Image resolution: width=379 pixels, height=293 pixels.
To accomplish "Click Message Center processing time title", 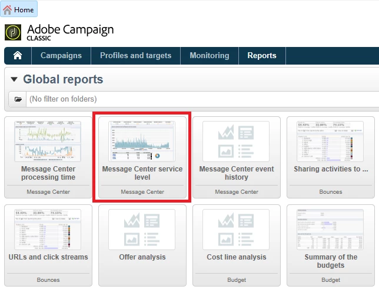I will pyautogui.click(x=48, y=173).
